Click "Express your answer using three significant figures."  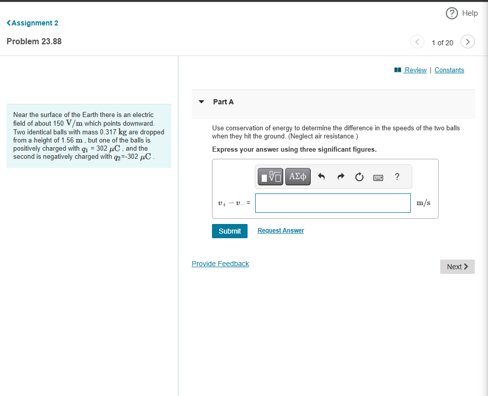tap(294, 150)
